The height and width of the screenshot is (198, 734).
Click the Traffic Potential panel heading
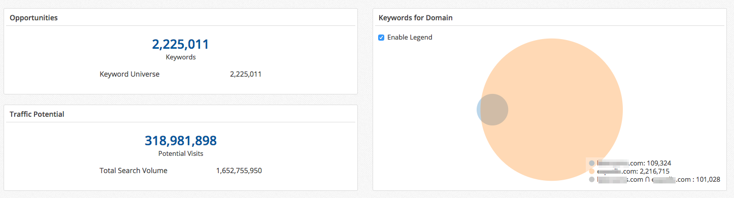click(x=37, y=114)
